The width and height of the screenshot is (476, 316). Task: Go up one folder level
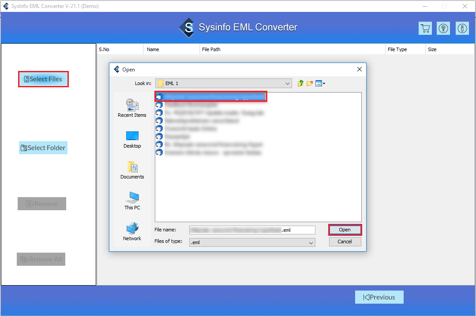pos(300,83)
